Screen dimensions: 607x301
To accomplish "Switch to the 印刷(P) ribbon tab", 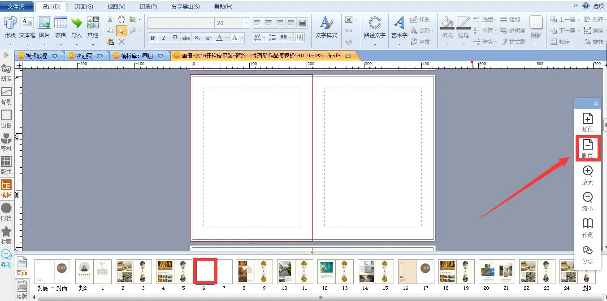I will pos(148,7).
